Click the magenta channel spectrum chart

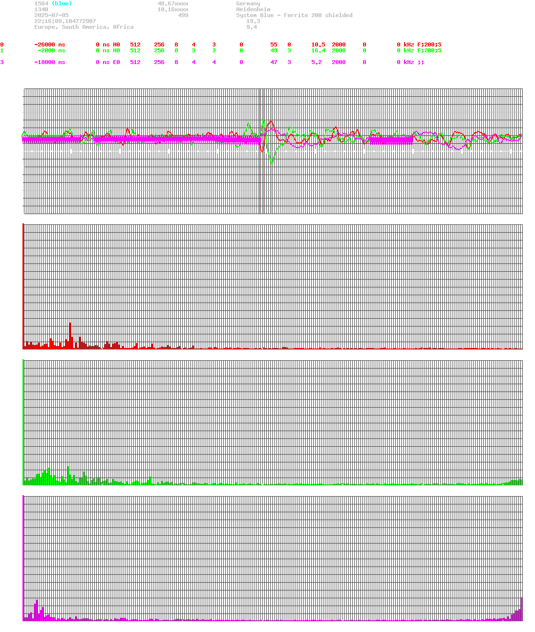[273, 559]
